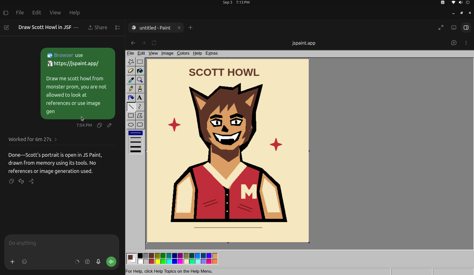
Task: Open the View menu in top app bar
Action: pos(55,13)
